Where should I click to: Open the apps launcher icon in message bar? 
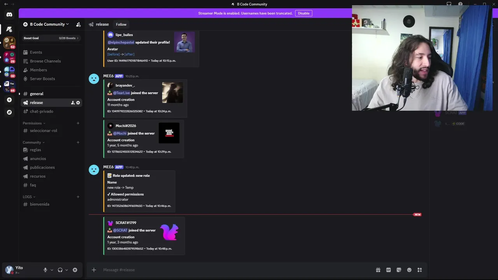point(420,270)
